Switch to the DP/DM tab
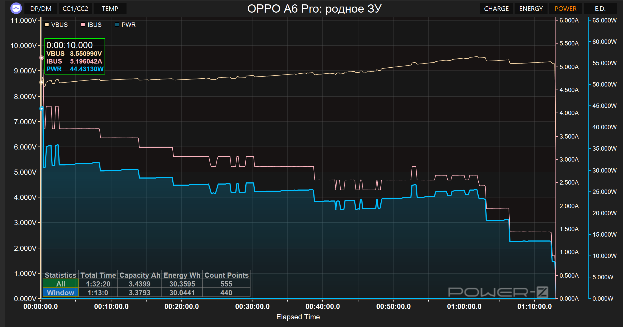 coord(41,8)
